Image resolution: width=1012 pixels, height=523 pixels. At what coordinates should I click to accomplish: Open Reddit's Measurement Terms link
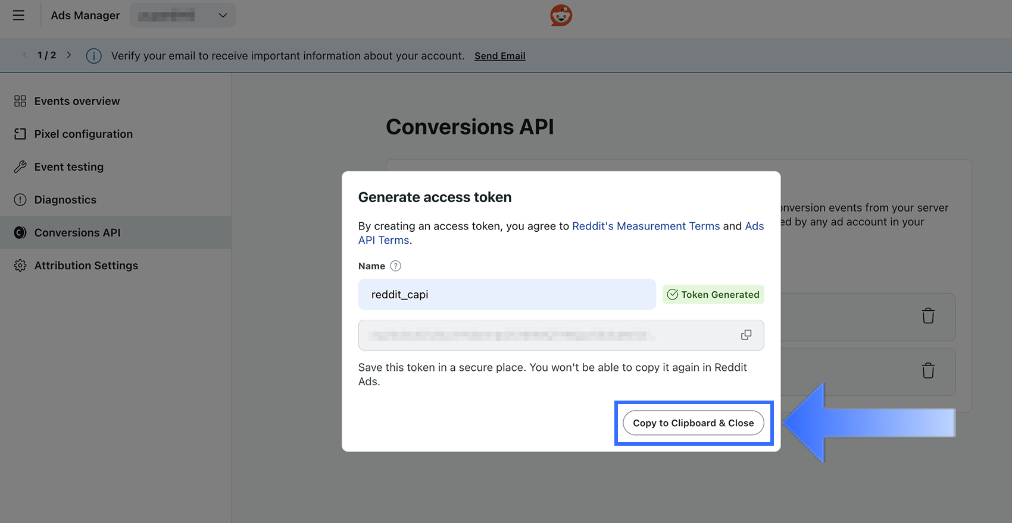pyautogui.click(x=646, y=226)
